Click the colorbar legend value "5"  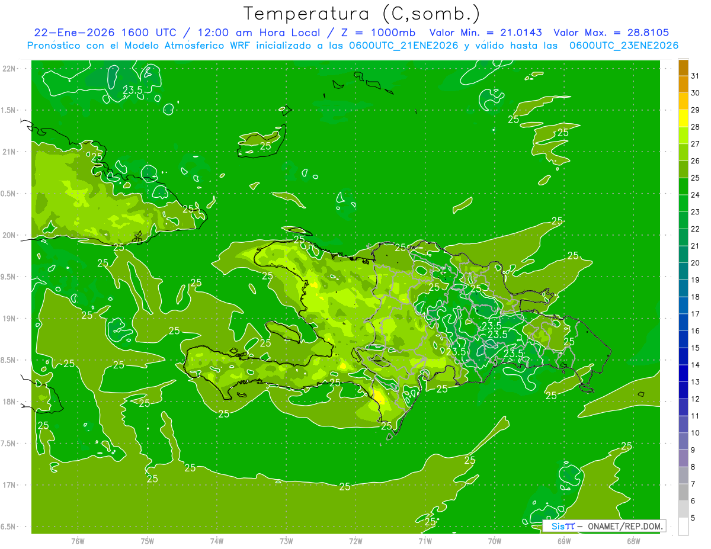693,518
